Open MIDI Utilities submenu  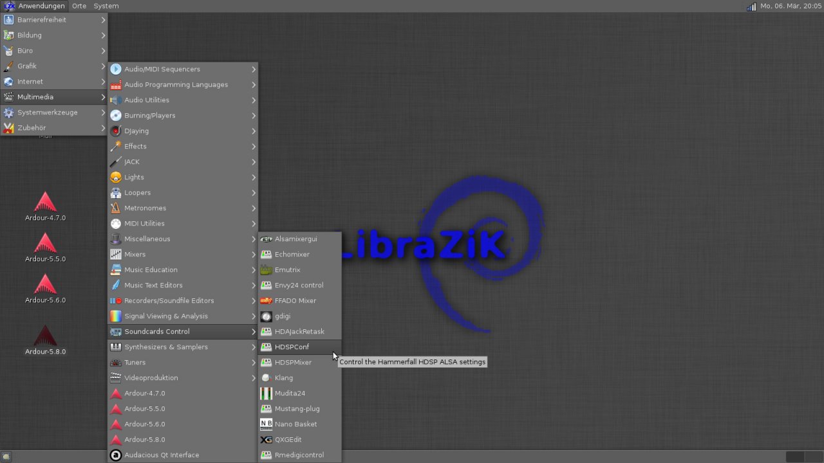pos(183,223)
